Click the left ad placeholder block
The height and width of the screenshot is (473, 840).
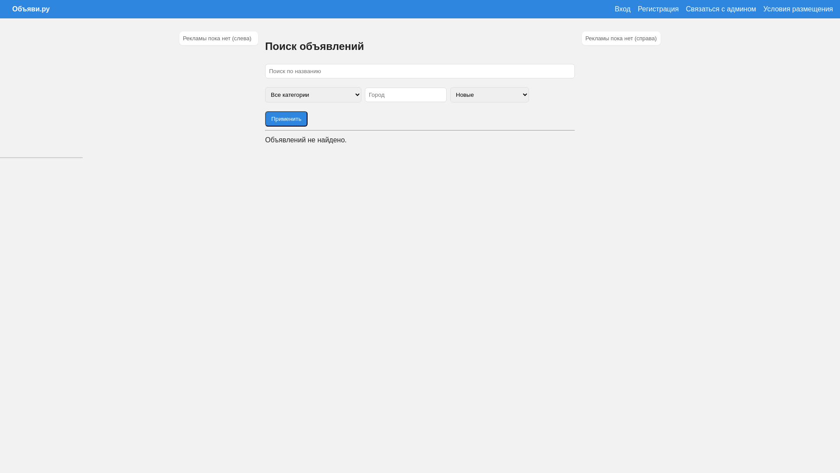coord(218,39)
